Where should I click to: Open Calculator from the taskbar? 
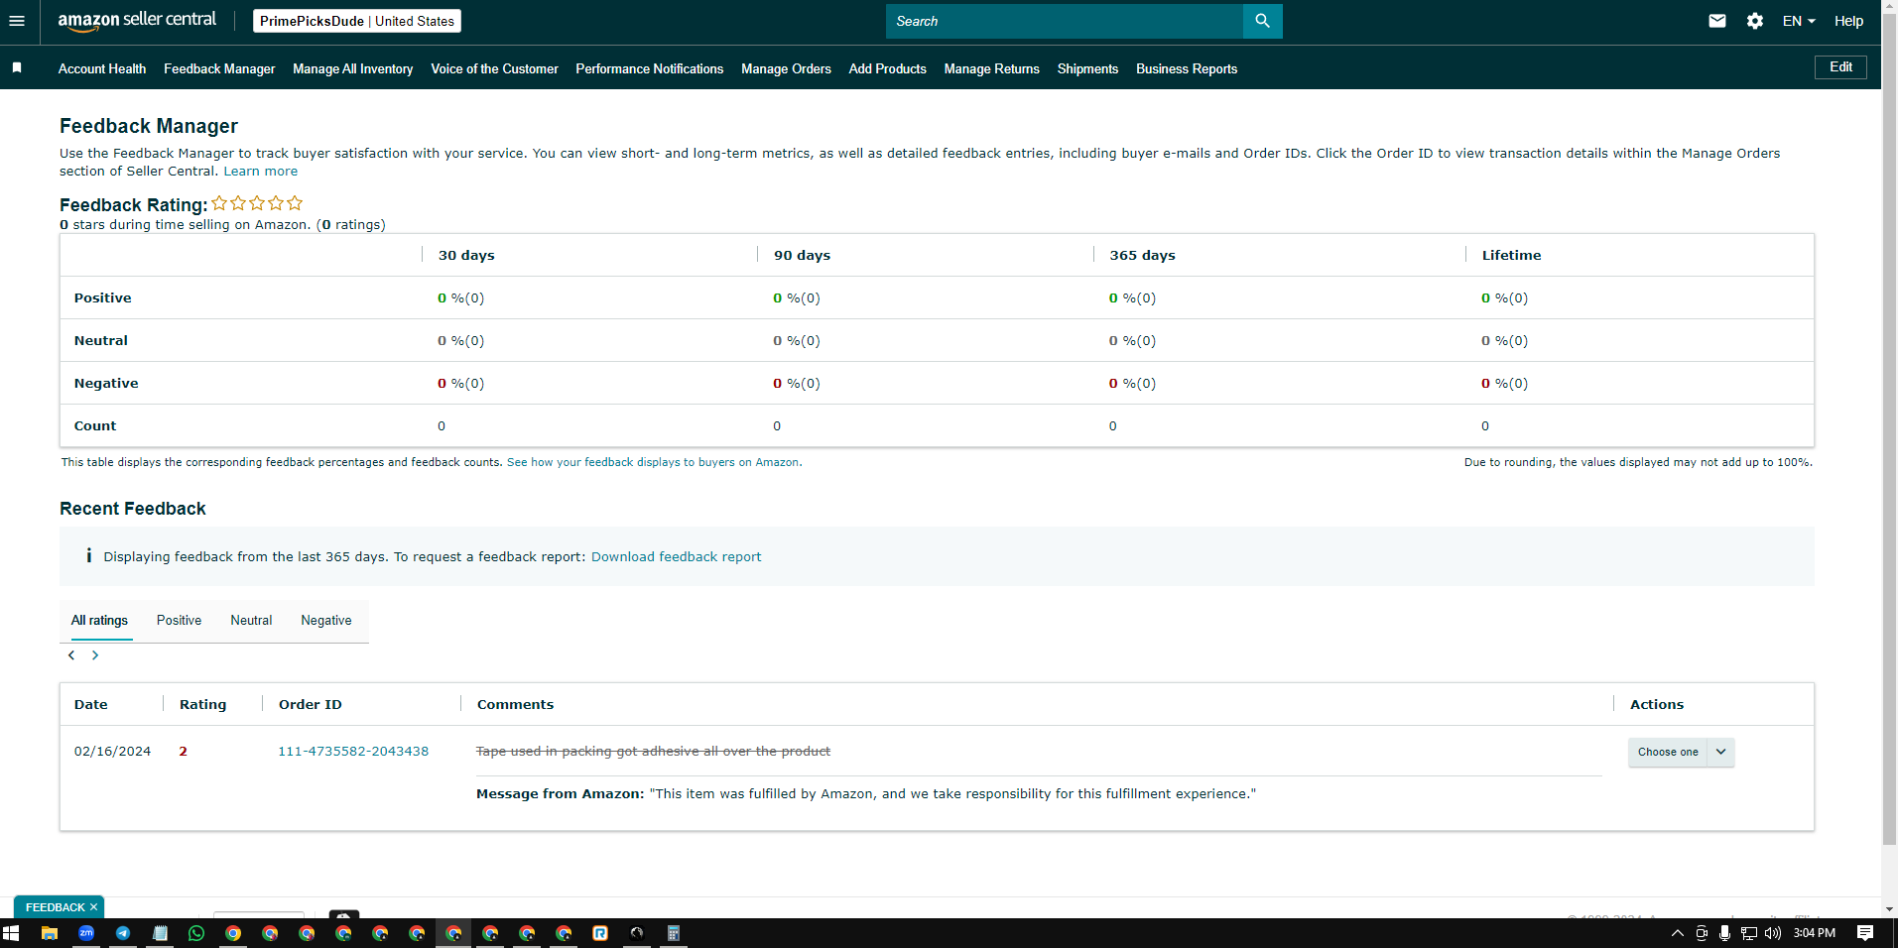674,933
